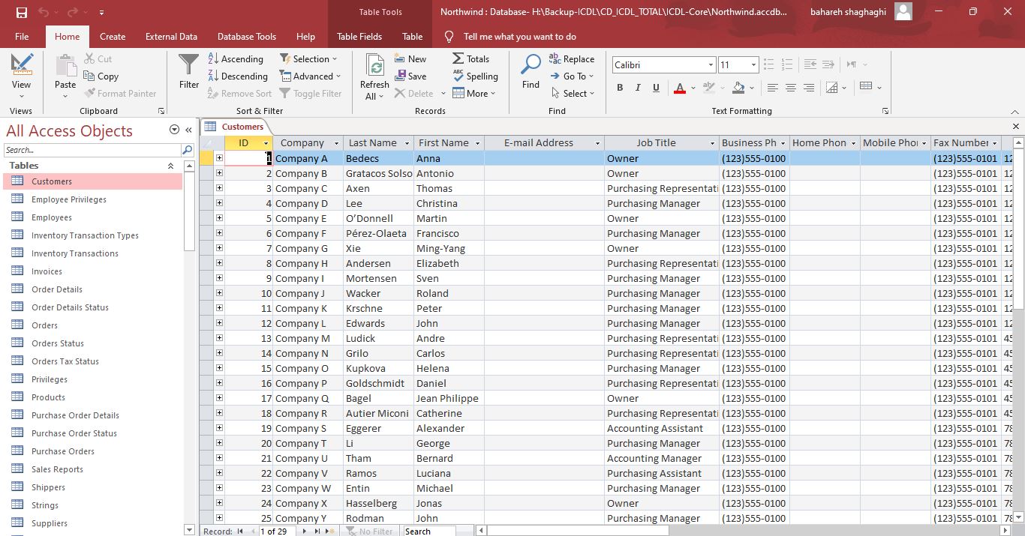This screenshot has width=1025, height=536.
Task: Click the user account picture
Action: pos(903,11)
